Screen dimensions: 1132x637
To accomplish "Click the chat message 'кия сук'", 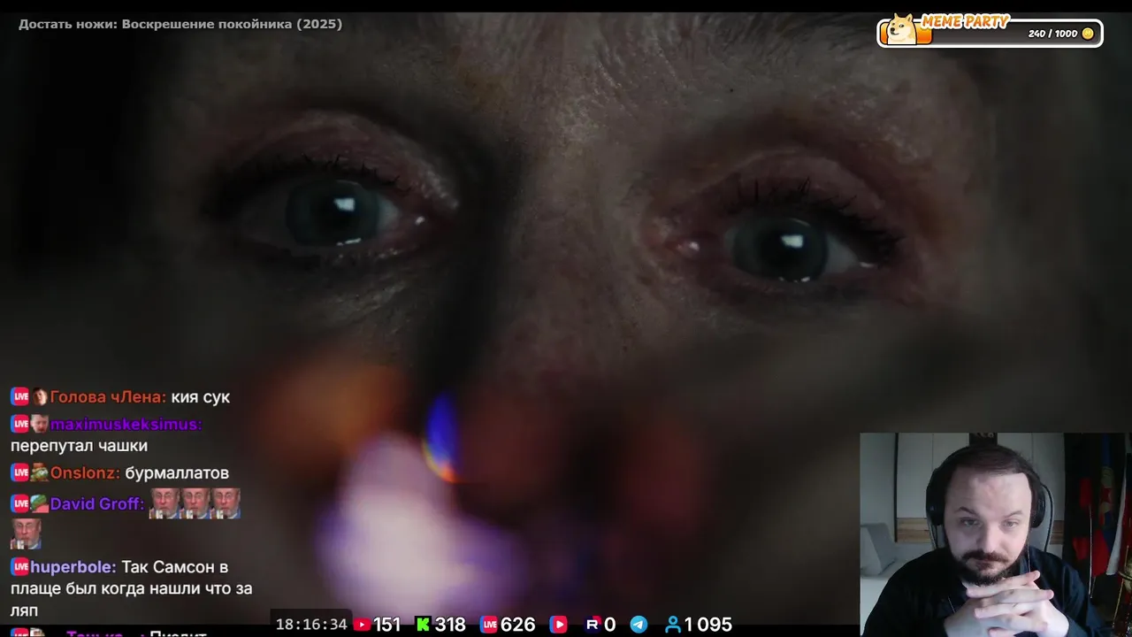I will [201, 397].
